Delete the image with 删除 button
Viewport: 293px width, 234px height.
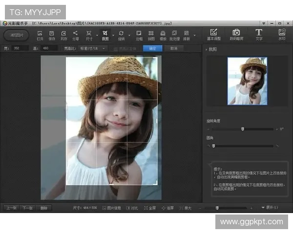tap(44, 208)
